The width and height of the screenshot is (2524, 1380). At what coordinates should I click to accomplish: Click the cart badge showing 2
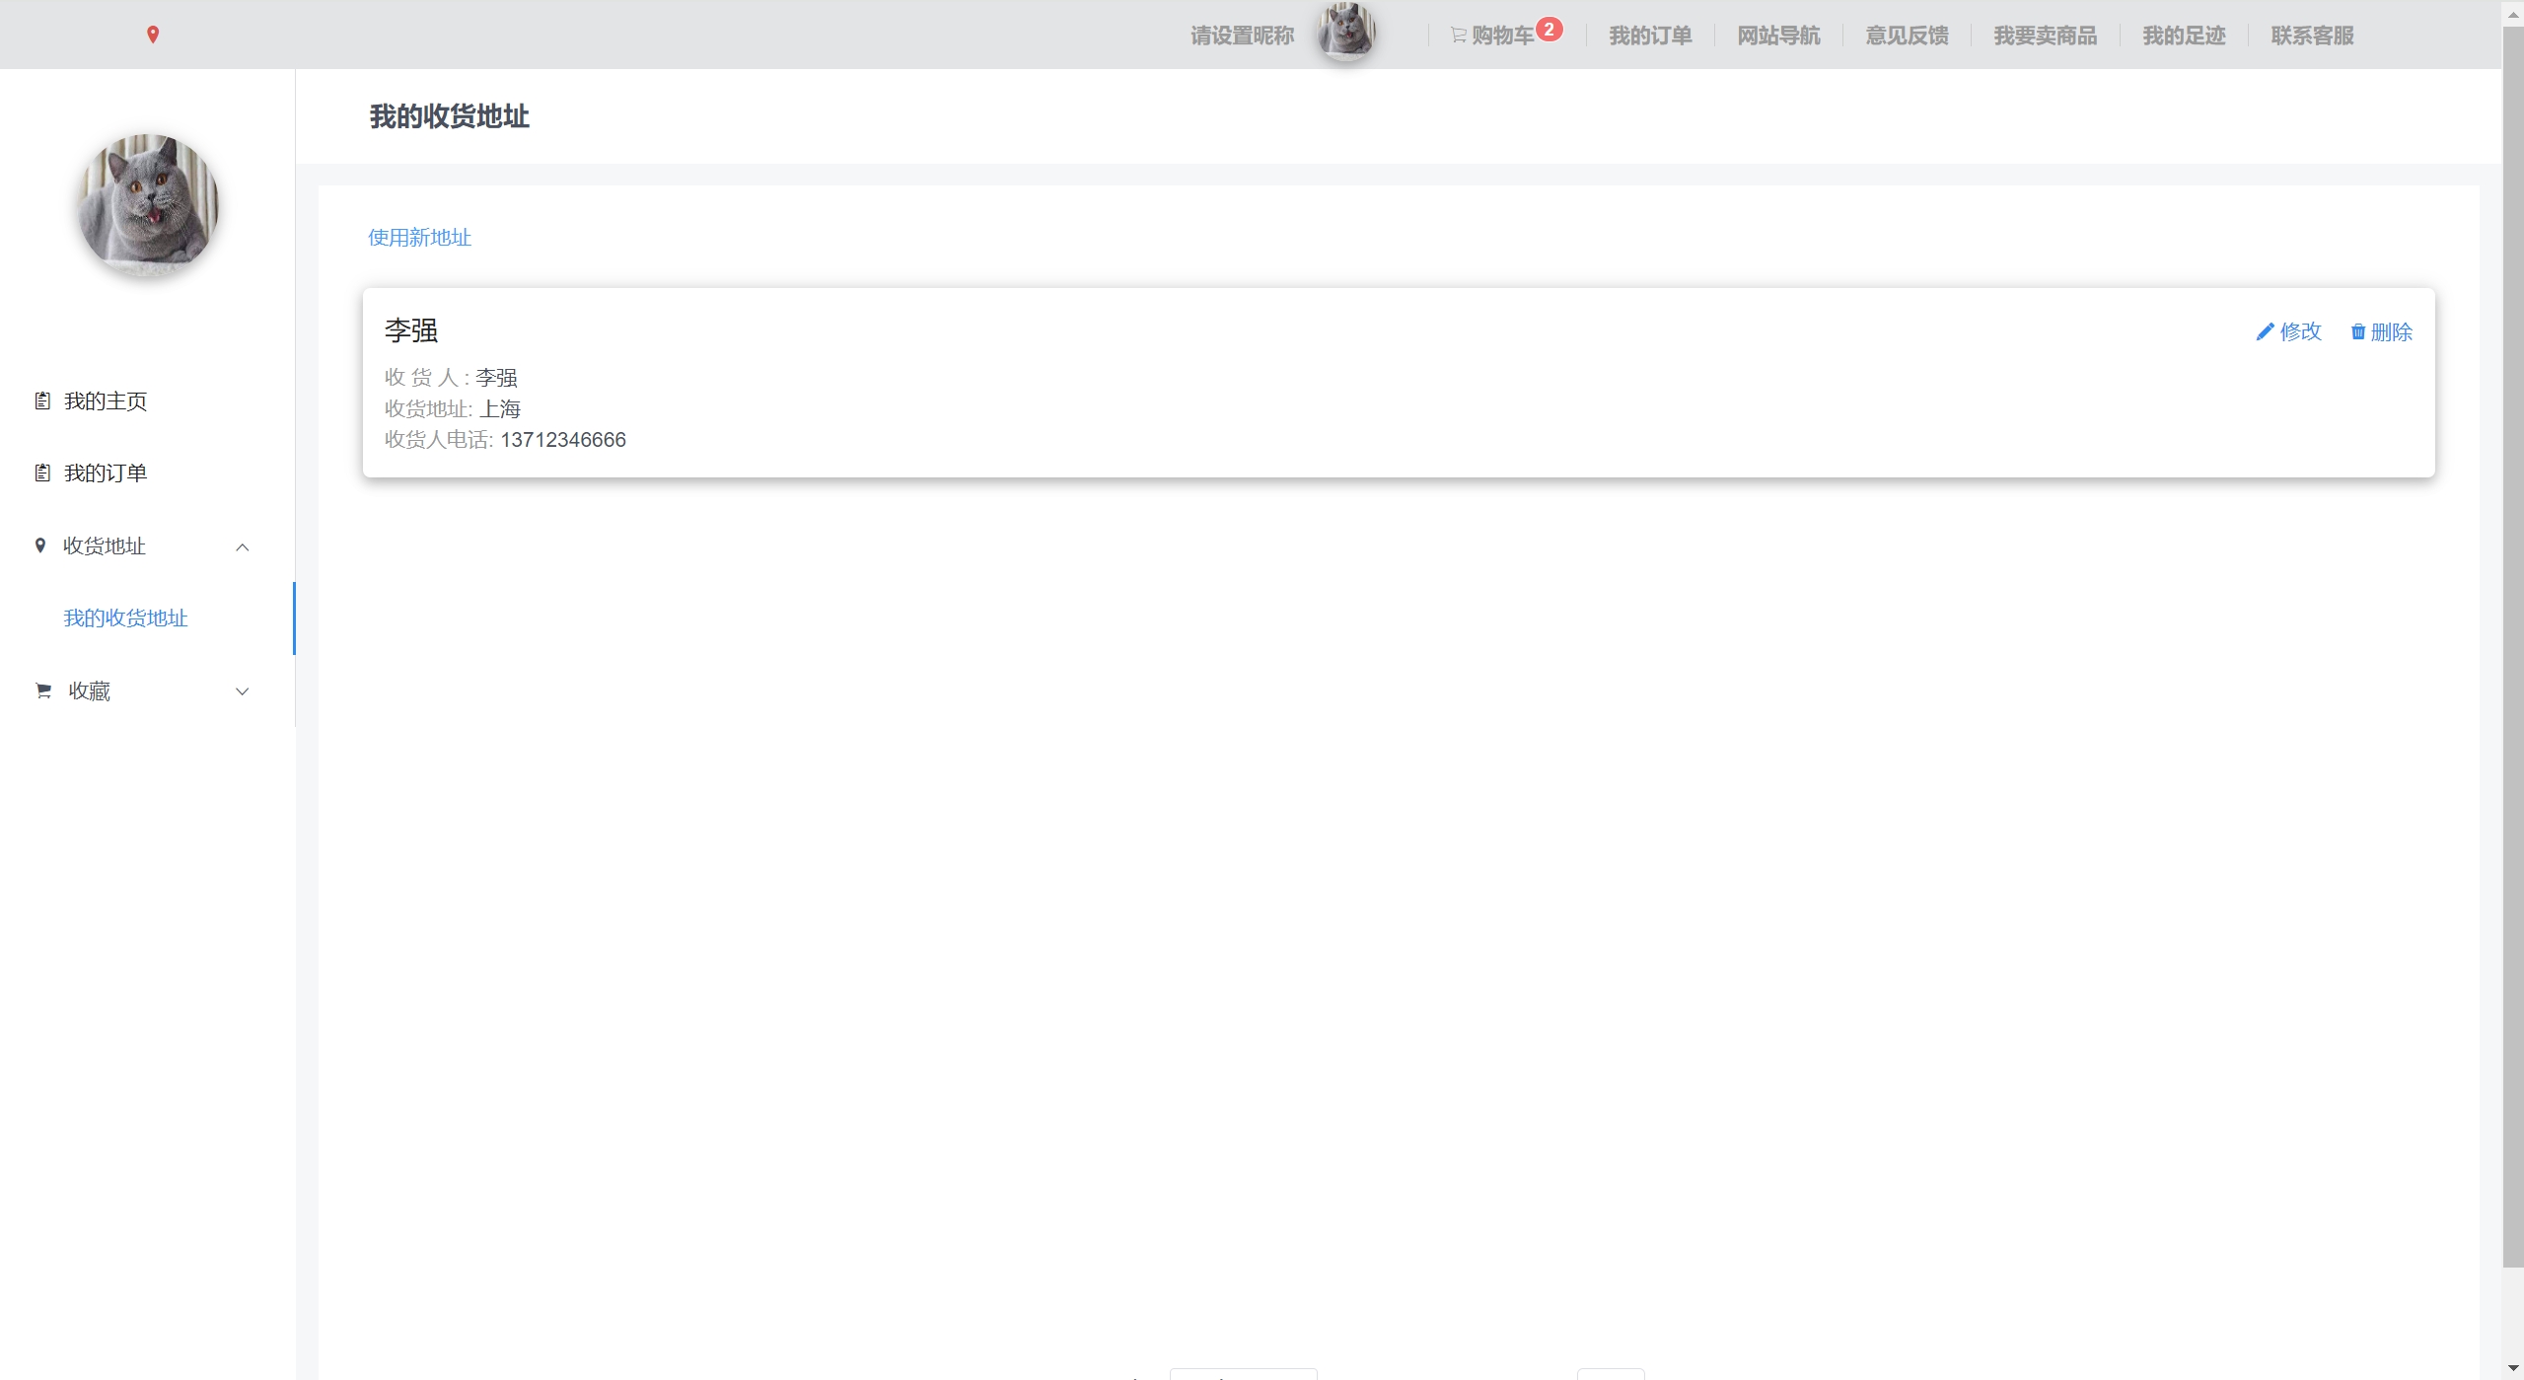(x=1550, y=30)
